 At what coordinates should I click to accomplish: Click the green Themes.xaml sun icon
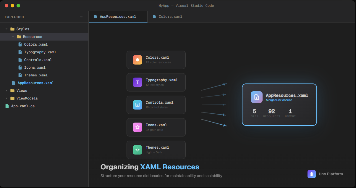(137, 150)
